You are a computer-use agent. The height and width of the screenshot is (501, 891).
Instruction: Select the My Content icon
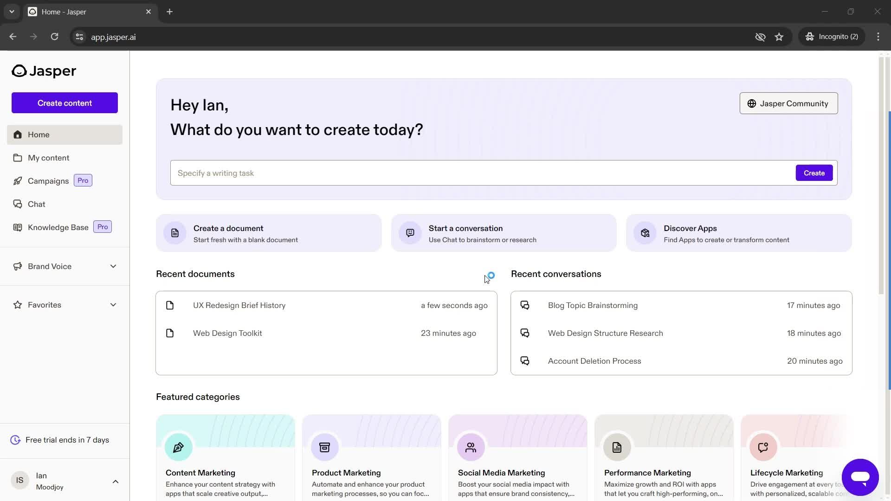(17, 158)
